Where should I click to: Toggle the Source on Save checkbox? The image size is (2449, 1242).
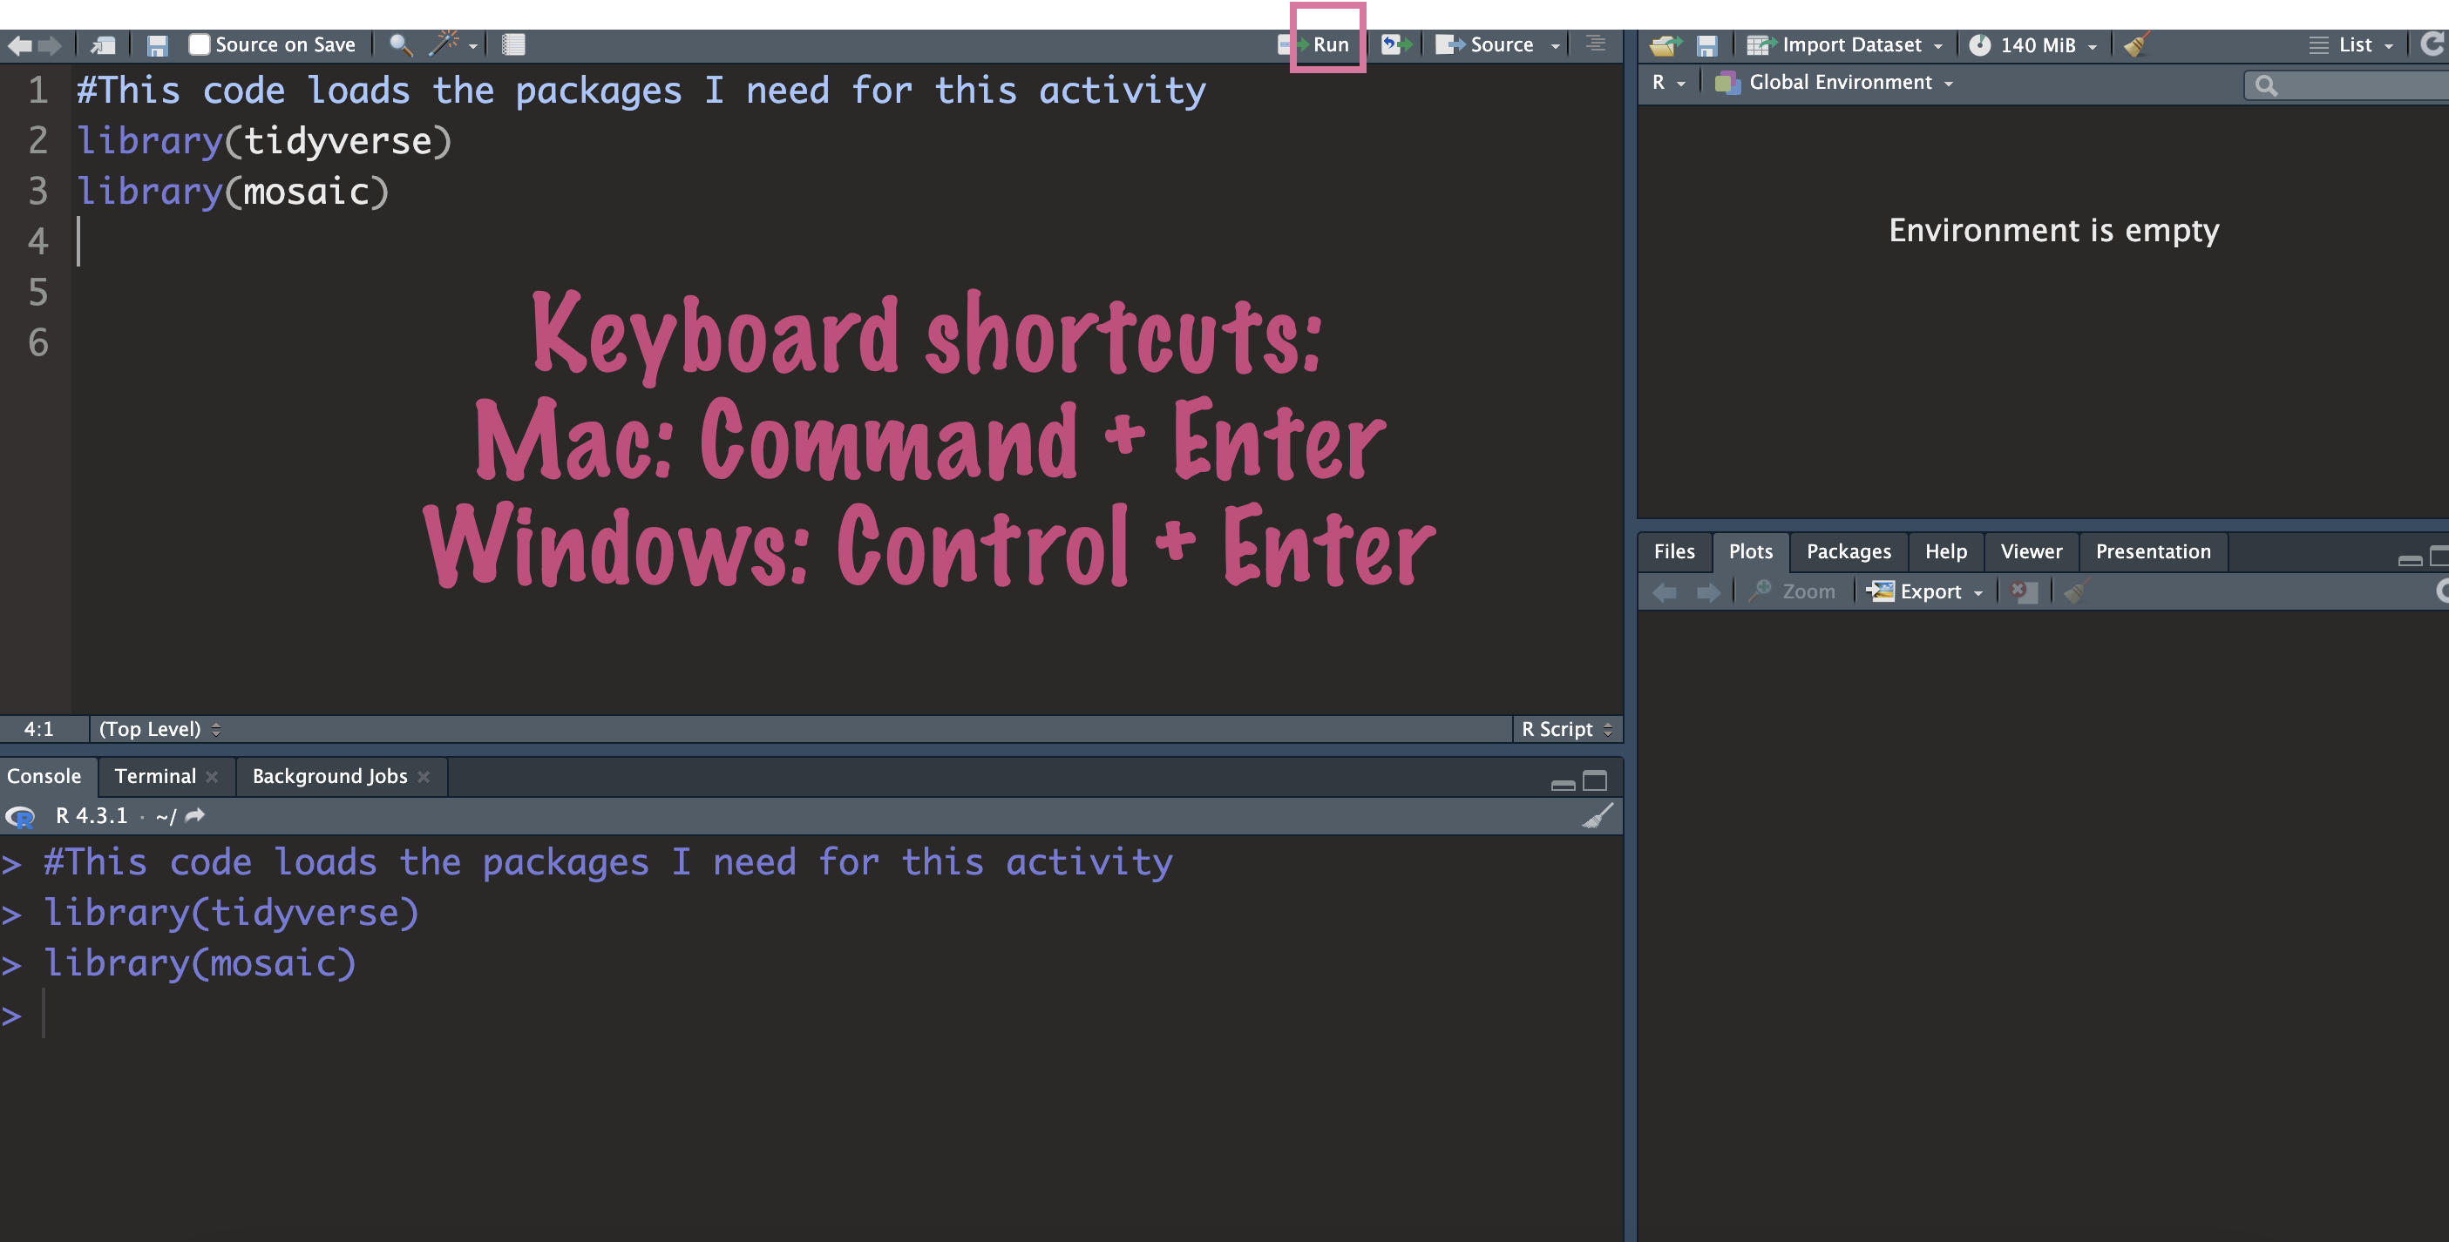199,44
